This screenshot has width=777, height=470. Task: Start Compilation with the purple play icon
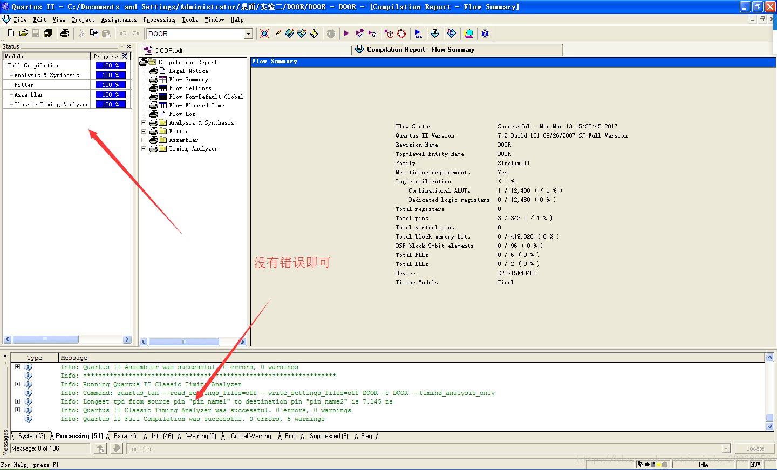pos(346,33)
